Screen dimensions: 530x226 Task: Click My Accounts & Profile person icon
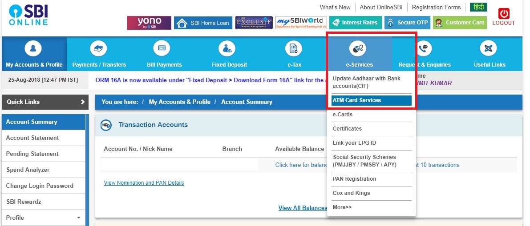point(33,48)
